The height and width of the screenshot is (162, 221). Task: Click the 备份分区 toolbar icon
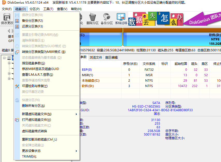107,17
